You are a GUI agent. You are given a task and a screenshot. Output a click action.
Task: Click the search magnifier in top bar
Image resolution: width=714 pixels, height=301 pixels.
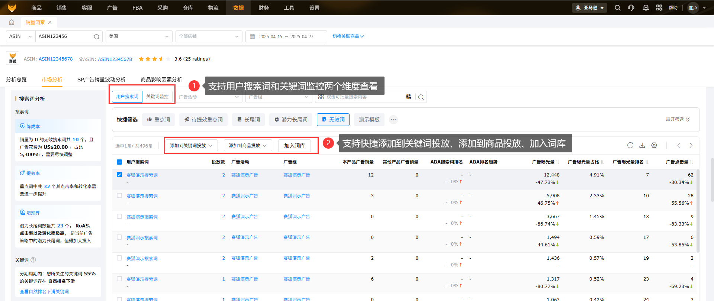coord(617,8)
